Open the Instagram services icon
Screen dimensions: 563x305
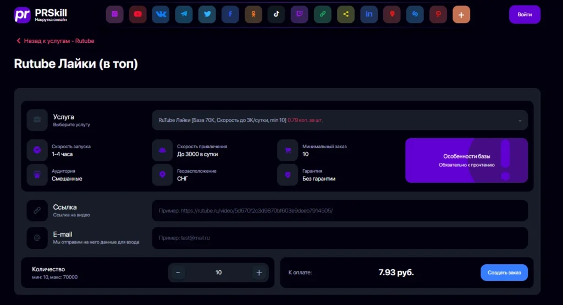[114, 14]
